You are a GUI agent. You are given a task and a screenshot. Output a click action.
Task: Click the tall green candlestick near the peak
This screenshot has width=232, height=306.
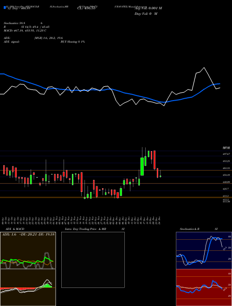(142, 166)
